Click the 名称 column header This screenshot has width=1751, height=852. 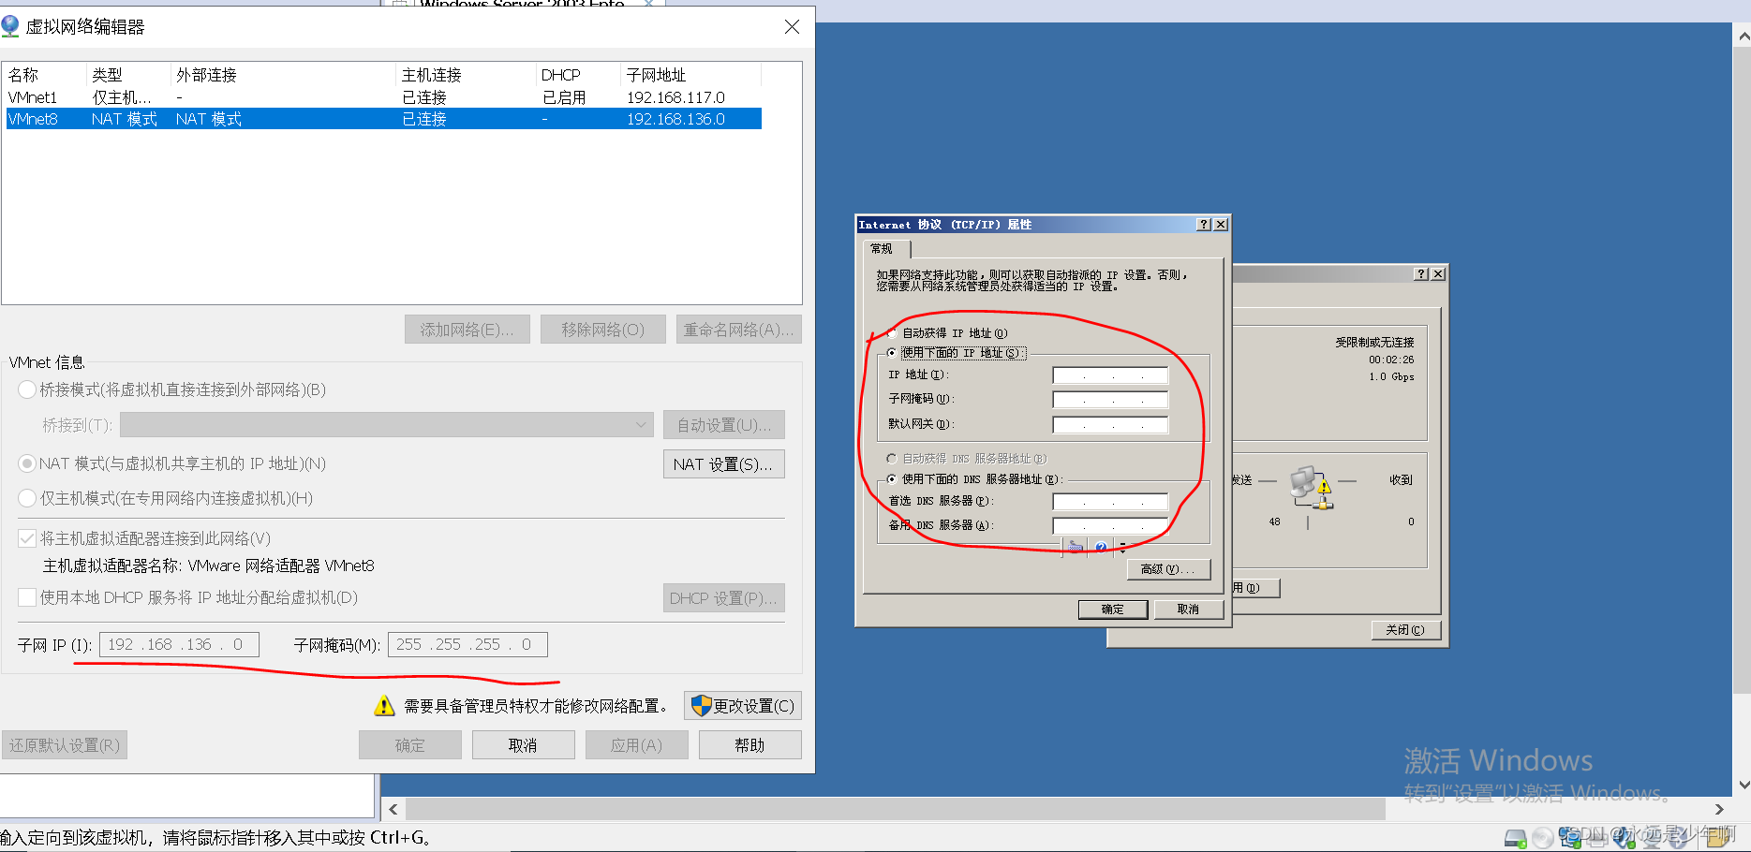(x=45, y=75)
